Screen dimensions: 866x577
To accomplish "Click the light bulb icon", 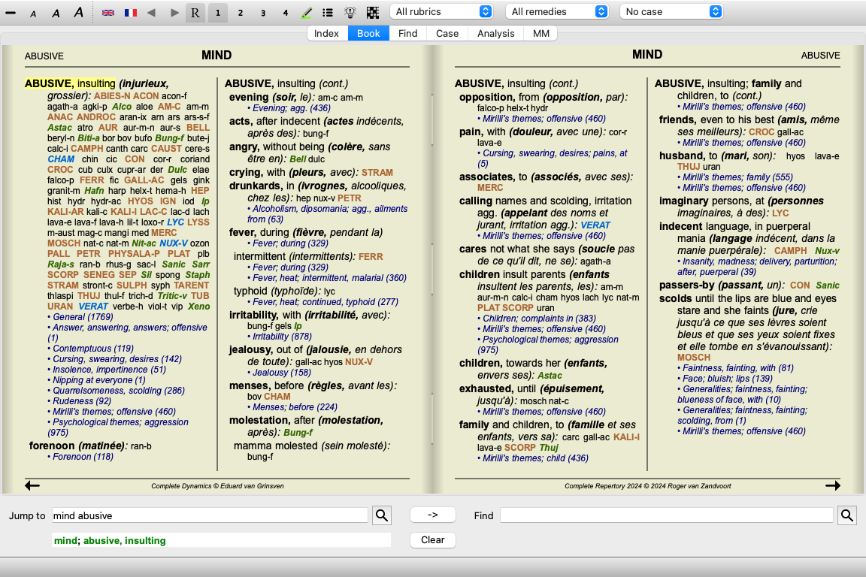I will pyautogui.click(x=350, y=13).
